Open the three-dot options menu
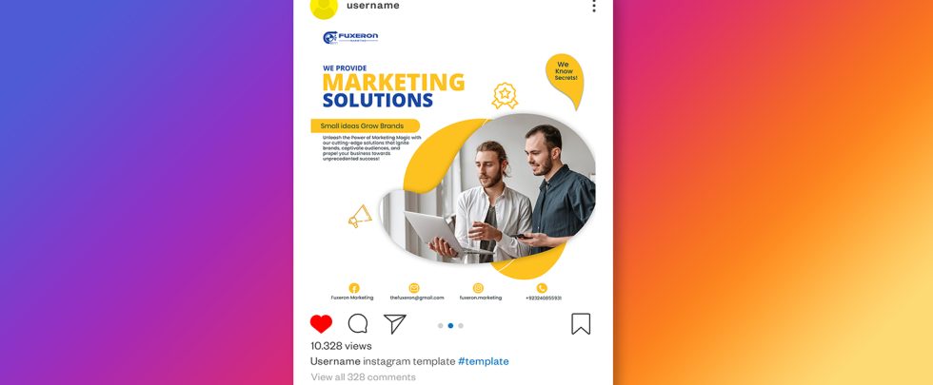This screenshot has width=933, height=385. 593,6
